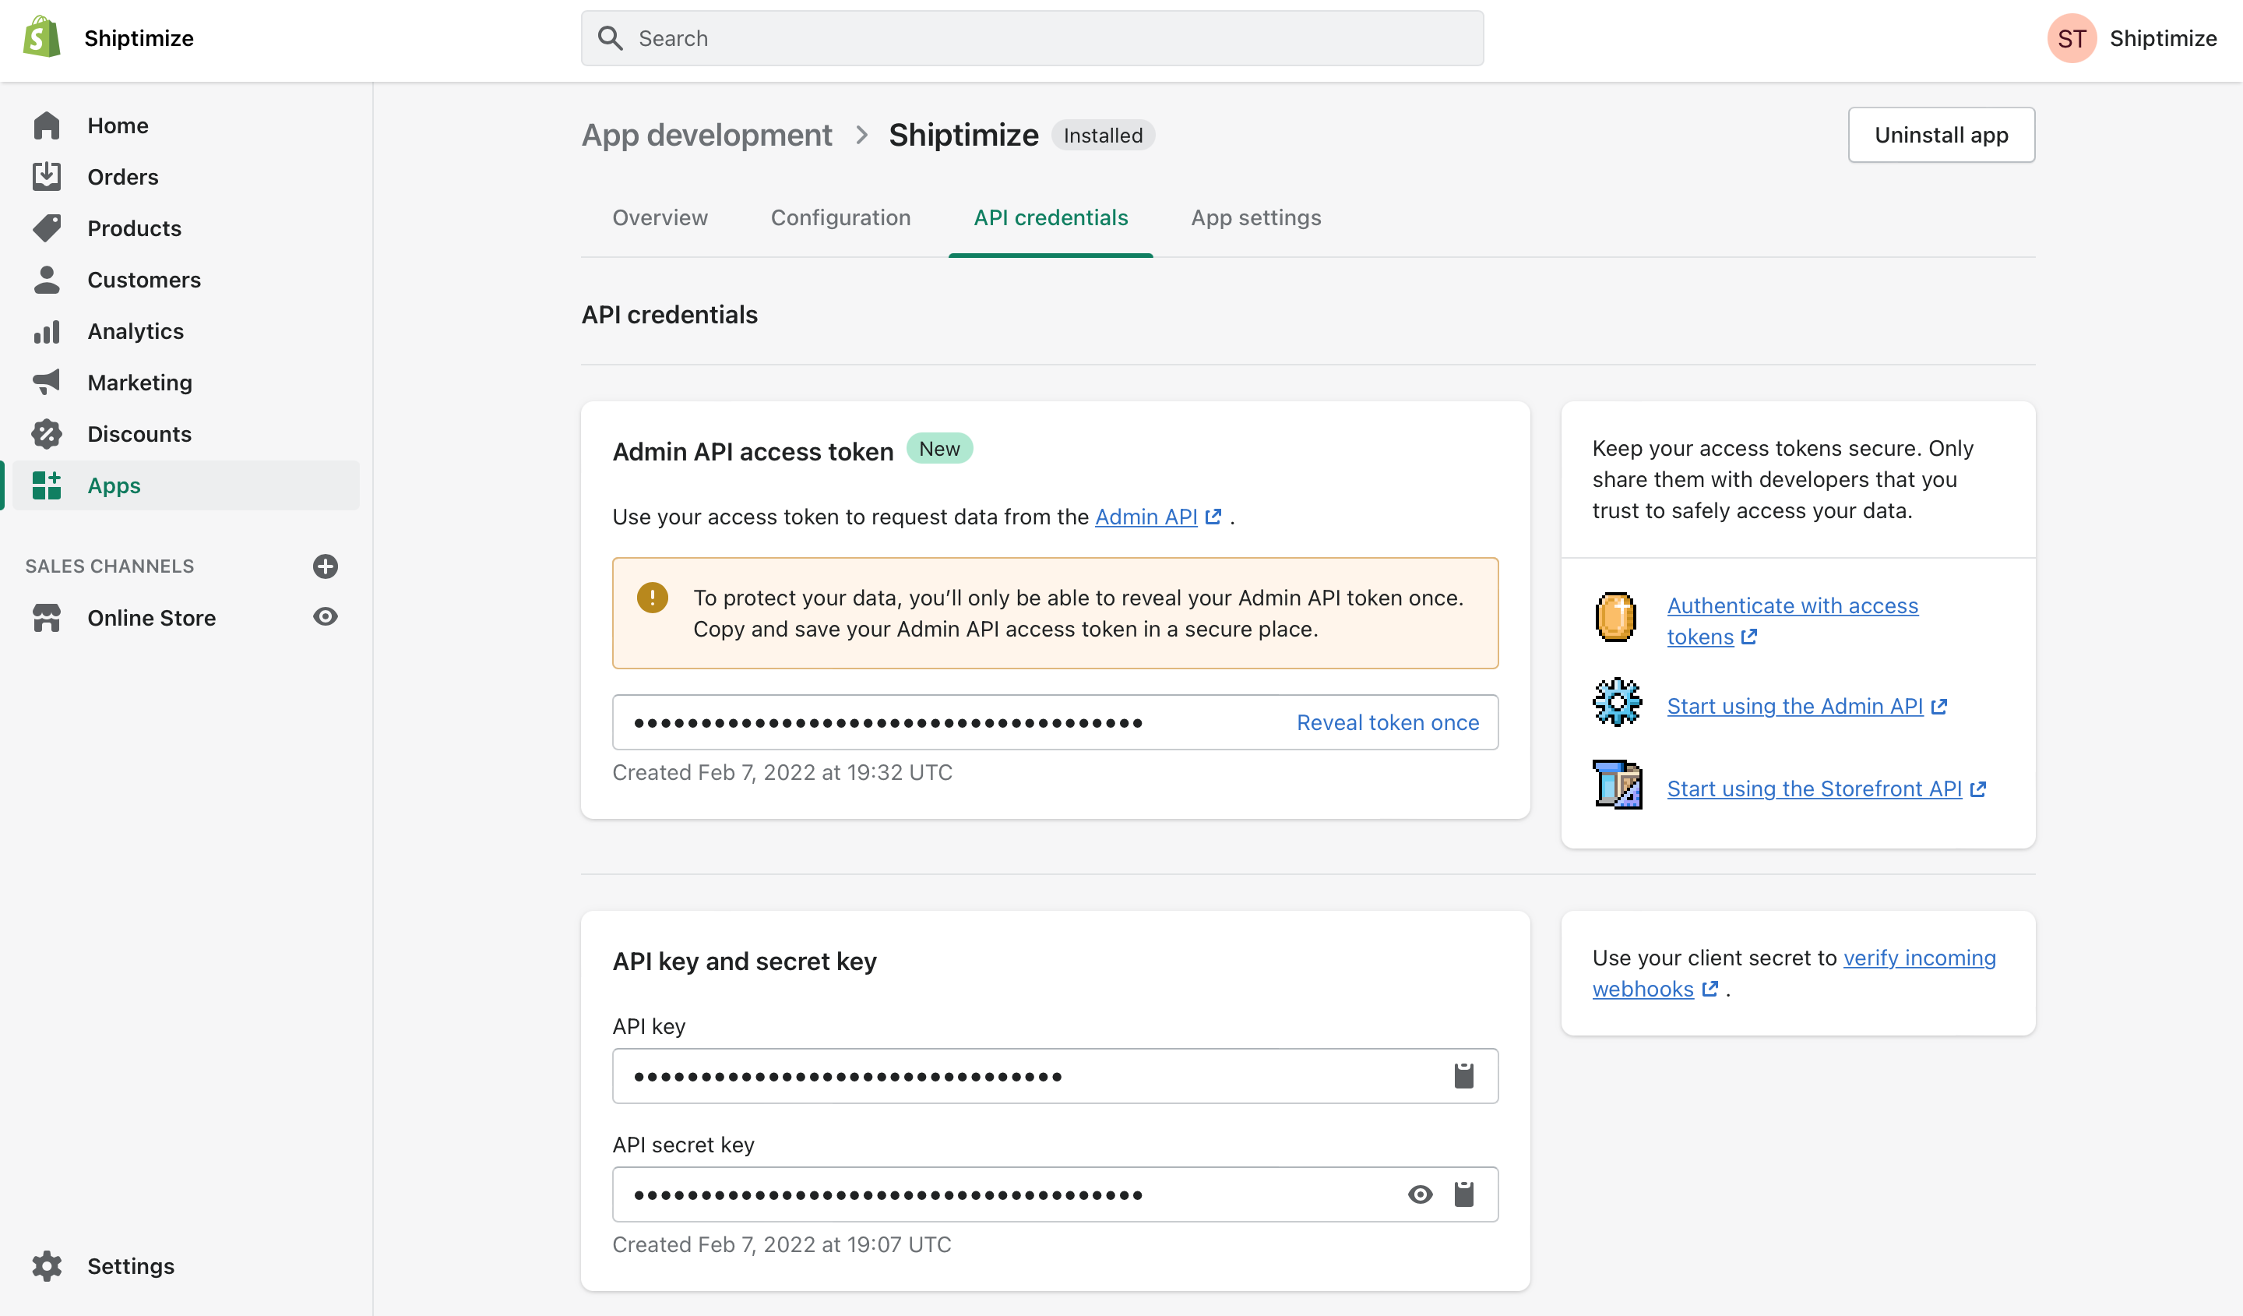Click breadcrumb chevron after App development

click(x=861, y=136)
